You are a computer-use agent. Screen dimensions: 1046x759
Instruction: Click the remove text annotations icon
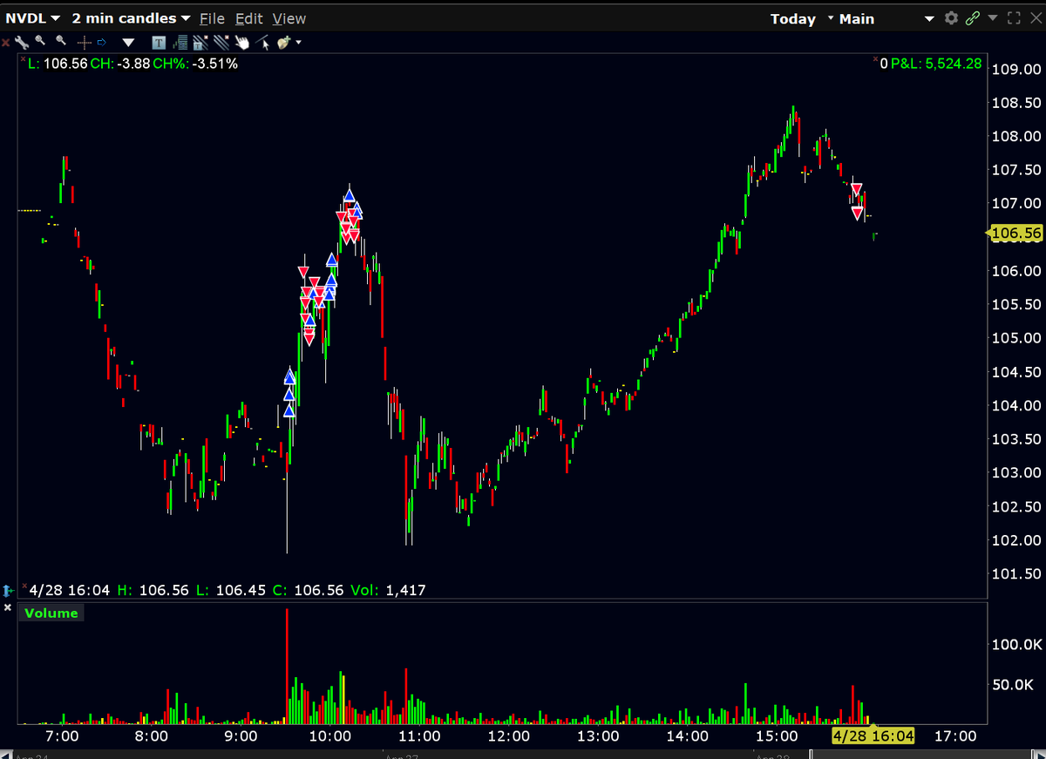200,43
